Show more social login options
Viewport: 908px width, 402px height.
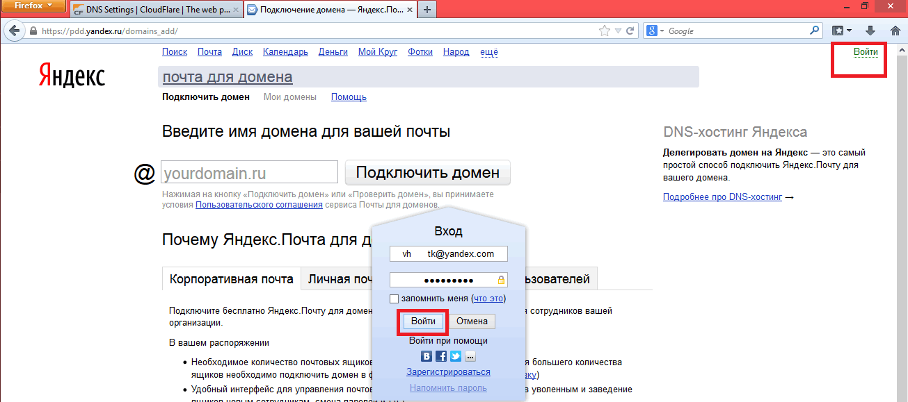[x=470, y=357]
